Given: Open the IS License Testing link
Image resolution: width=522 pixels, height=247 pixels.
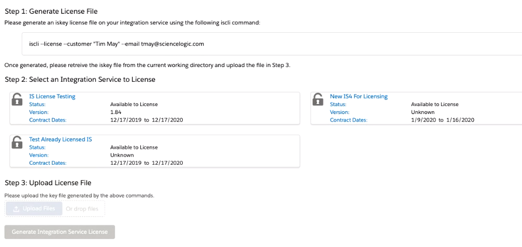Looking at the screenshot, I should (52, 97).
